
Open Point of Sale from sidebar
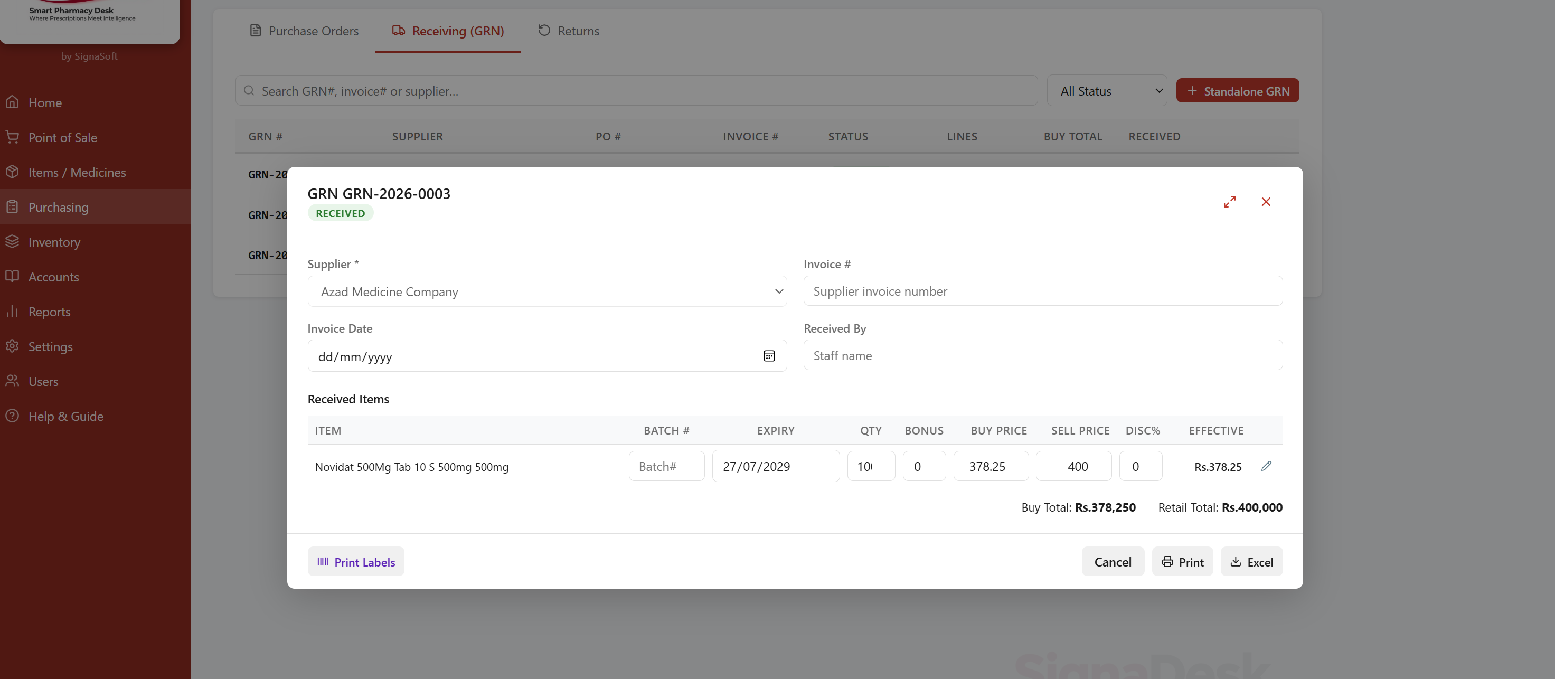point(62,138)
